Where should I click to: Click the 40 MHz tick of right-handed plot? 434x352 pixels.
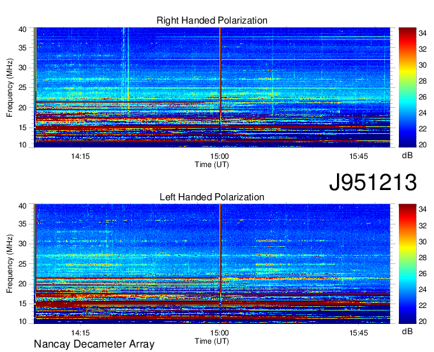tap(23, 29)
